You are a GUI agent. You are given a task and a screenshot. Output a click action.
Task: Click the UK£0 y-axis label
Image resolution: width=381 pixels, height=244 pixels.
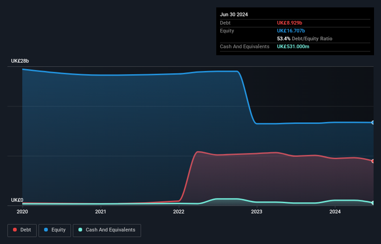[x=17, y=200]
